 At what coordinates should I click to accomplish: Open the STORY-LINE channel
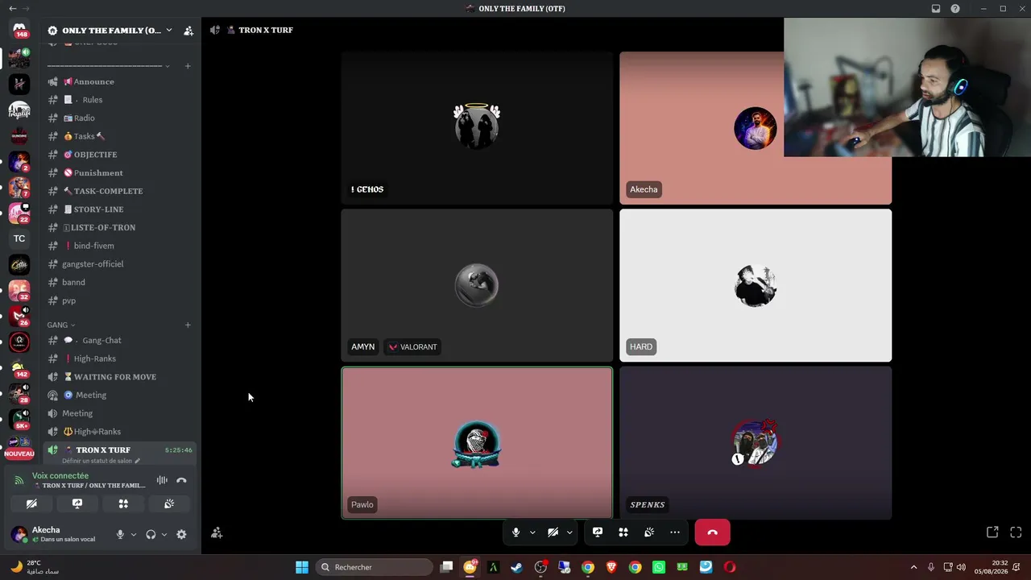(x=119, y=209)
